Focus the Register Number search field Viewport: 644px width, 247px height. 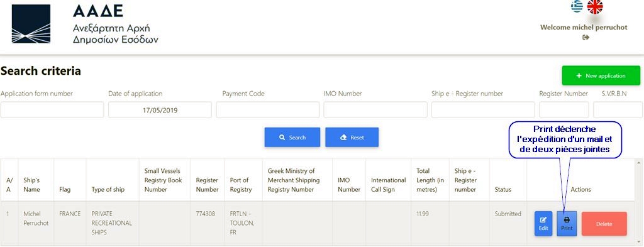pos(564,110)
